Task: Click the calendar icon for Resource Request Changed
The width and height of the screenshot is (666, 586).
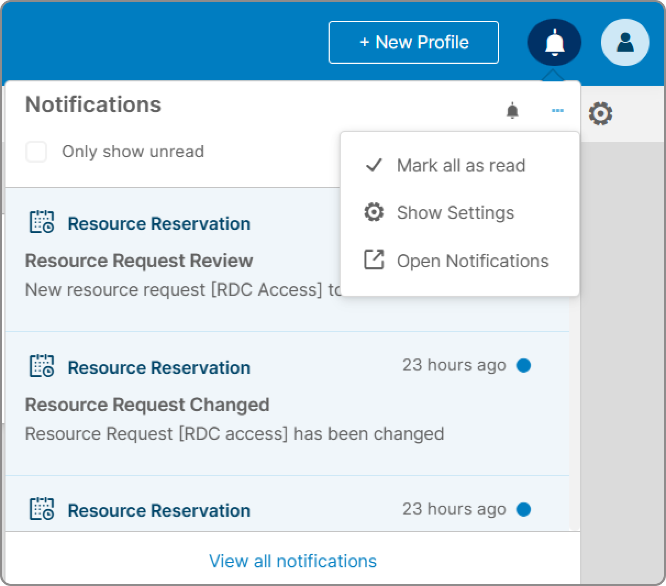Action: (x=42, y=366)
